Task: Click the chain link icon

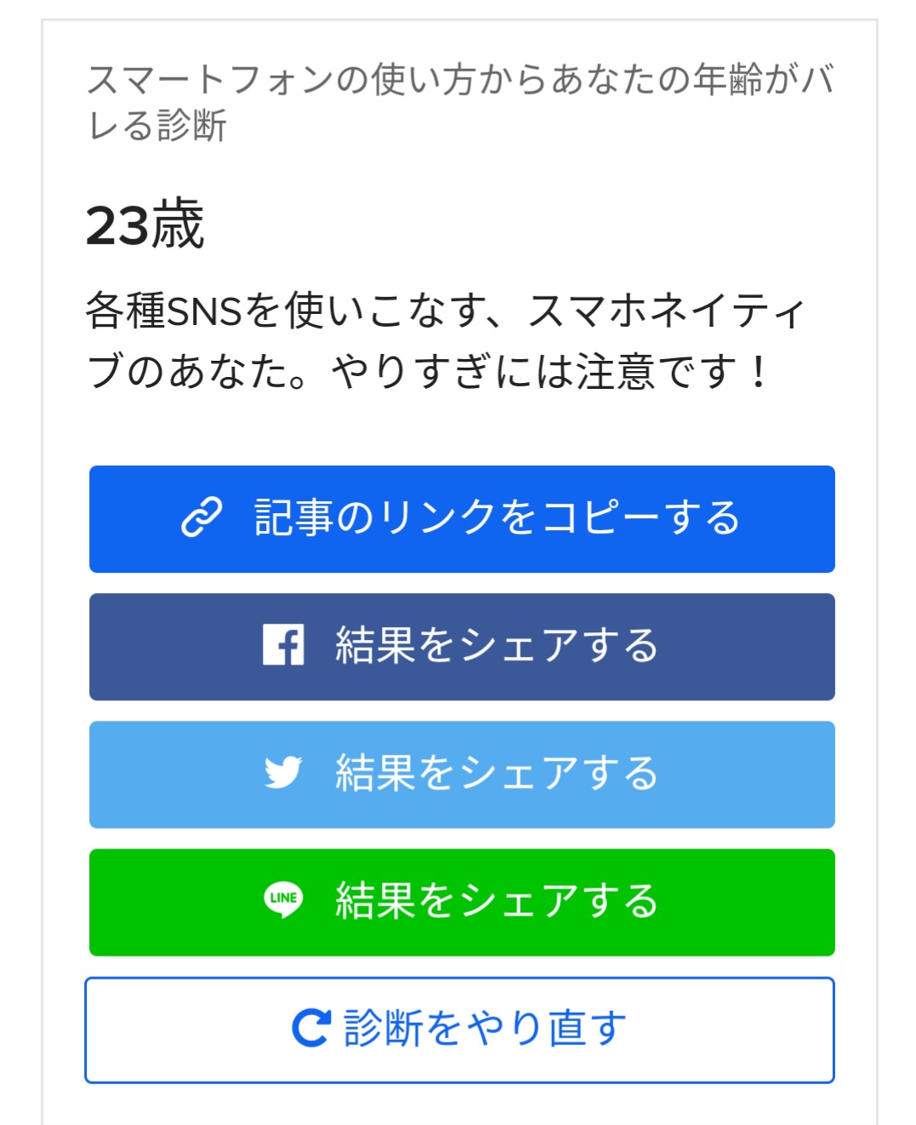Action: [202, 517]
